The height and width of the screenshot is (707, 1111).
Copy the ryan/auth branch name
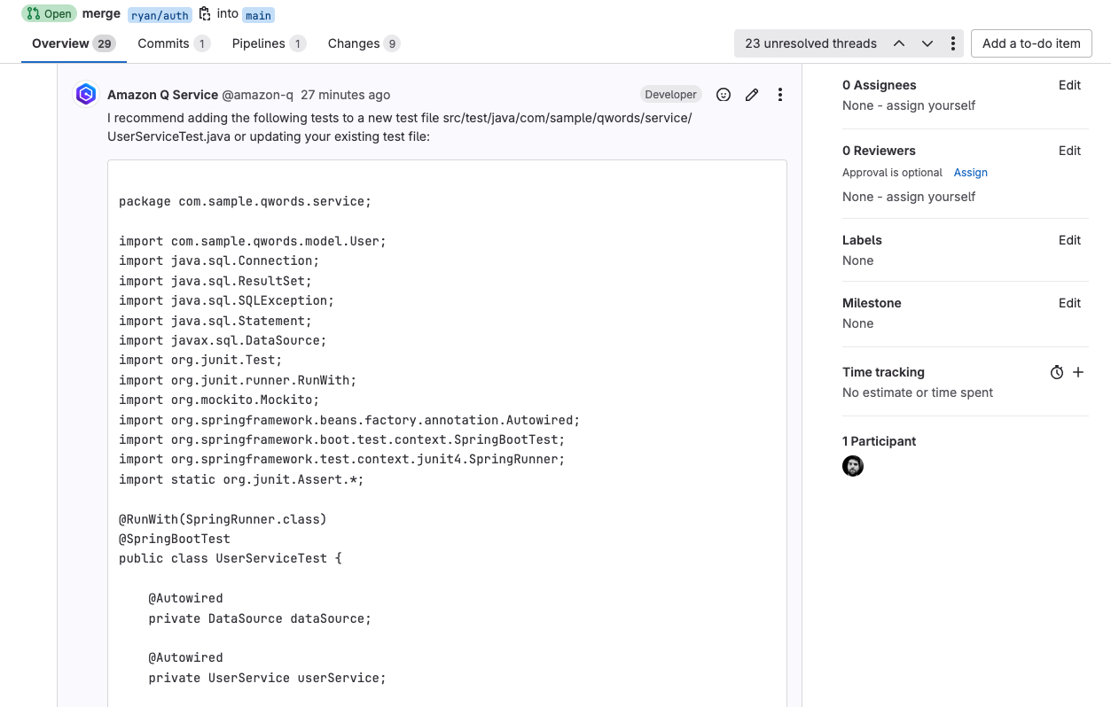(x=205, y=14)
